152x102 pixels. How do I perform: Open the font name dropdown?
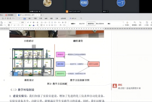point(19,22)
